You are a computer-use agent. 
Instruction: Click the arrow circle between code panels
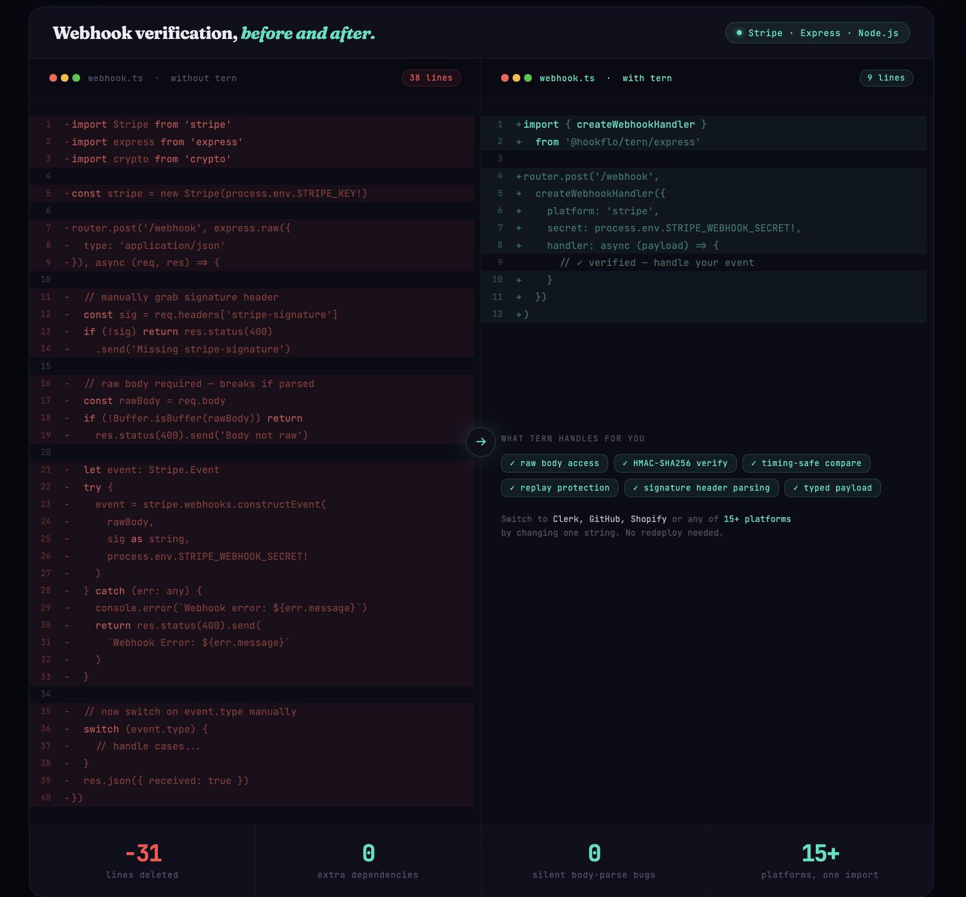481,442
